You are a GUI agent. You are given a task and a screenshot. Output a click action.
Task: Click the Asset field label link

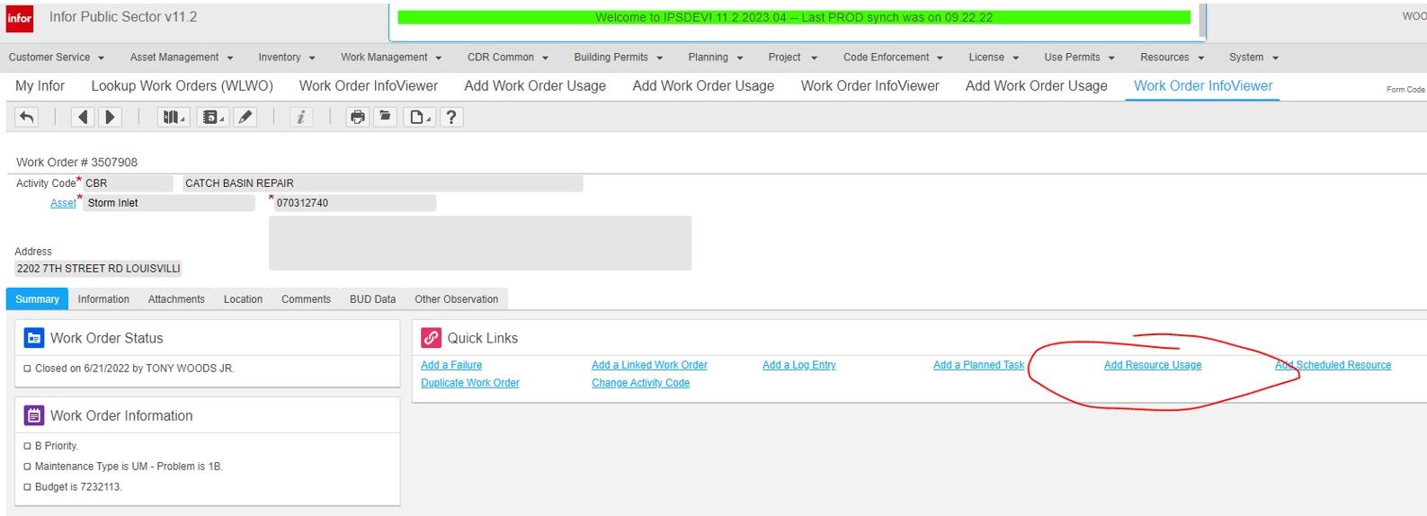[x=63, y=203]
